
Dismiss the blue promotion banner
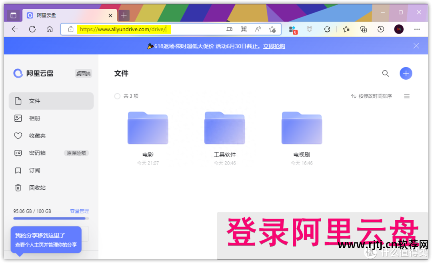click(416, 46)
